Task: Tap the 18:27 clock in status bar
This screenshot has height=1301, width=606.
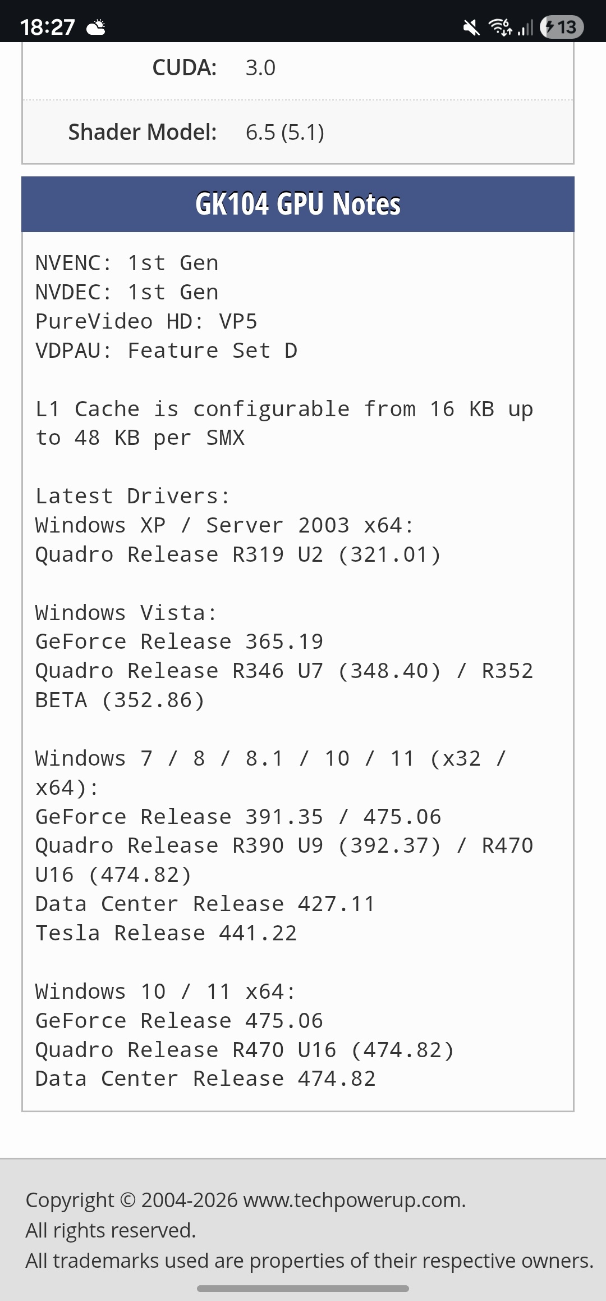Action: (47, 27)
